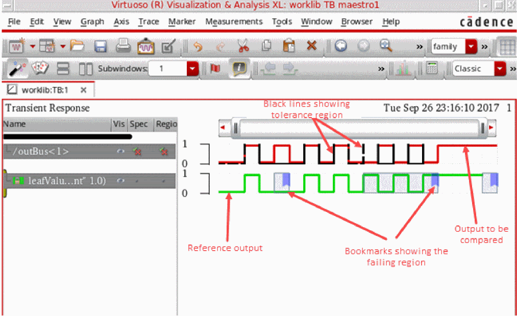Toggle visibility of /outBus<1> trace

click(120, 152)
